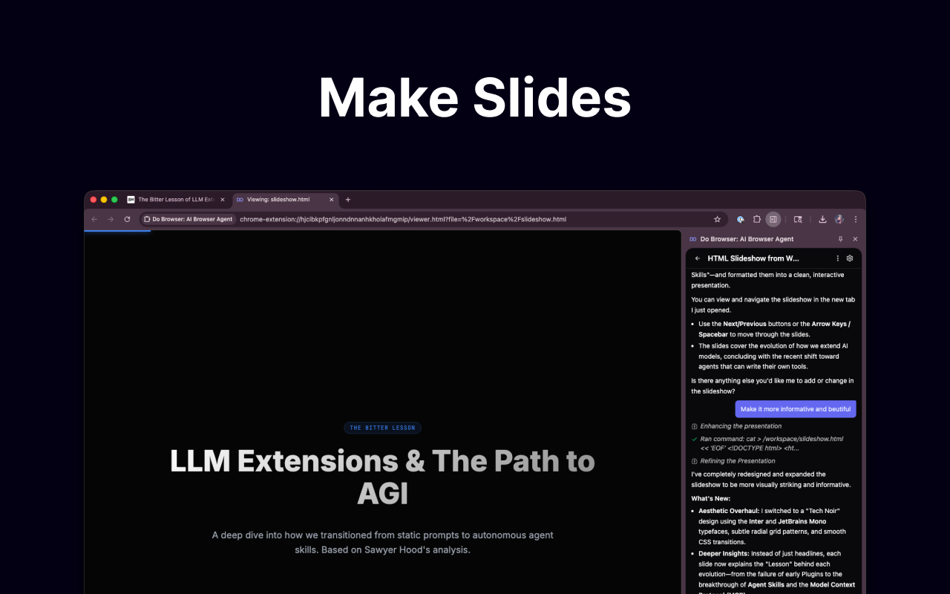This screenshot has height=594, width=950.
Task: Open a new browser tab
Action: pyautogui.click(x=348, y=200)
